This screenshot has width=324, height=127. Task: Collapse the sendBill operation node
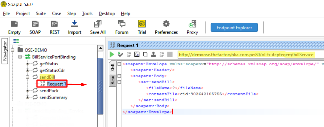point(28,77)
